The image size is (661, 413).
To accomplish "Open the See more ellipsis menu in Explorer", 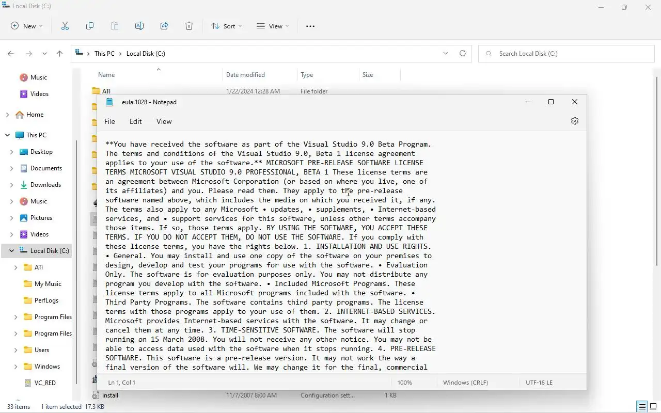I will click(310, 26).
